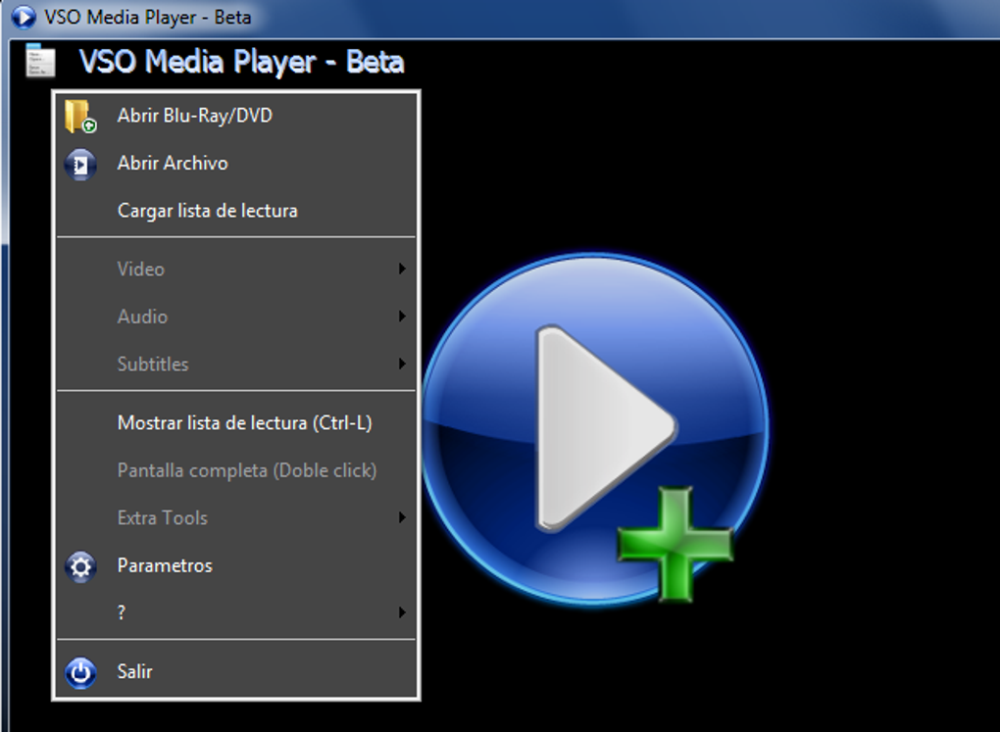
Task: Expand the arrow next to the ? entry
Action: (402, 612)
